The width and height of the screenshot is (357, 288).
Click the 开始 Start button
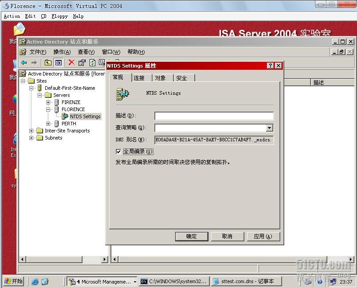click(x=14, y=281)
